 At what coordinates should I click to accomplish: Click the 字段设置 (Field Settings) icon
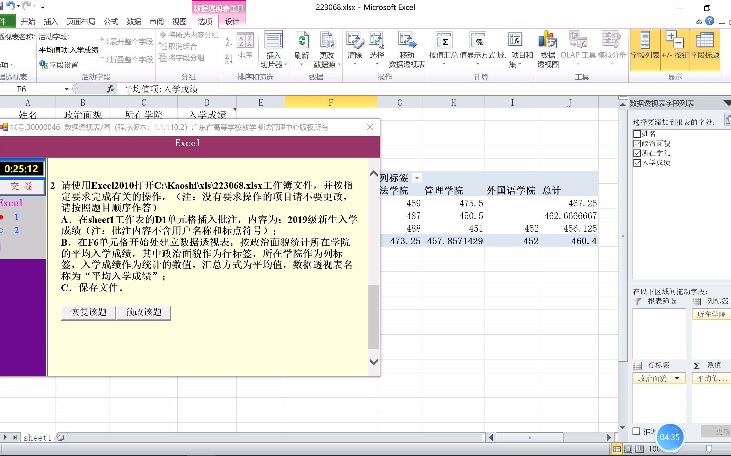click(x=43, y=65)
